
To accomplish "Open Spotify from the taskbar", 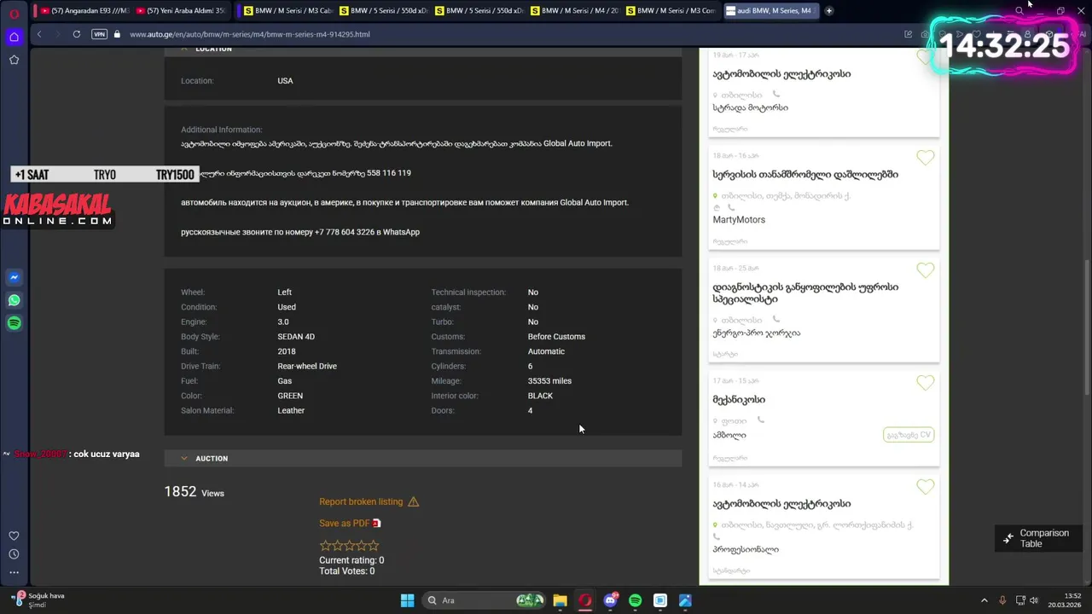I will pyautogui.click(x=635, y=600).
